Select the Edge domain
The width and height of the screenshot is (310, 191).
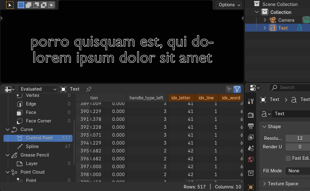[x=38, y=104]
